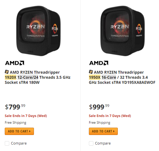Screen dimensions: 159x151
Task: Click the highlighted 1920X model number
Action: [x=11, y=77]
